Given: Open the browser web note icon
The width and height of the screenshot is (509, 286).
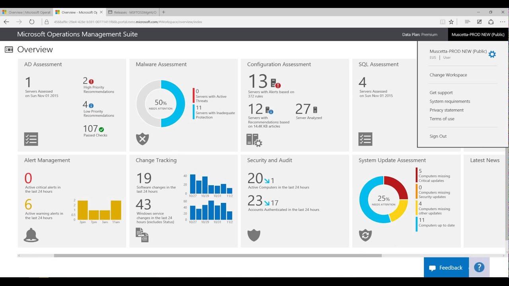Looking at the screenshot, I should point(480,22).
